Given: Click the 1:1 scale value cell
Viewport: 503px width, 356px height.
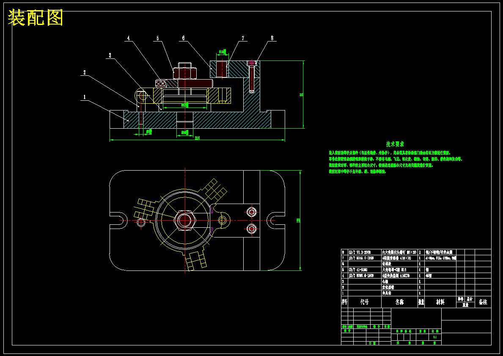Looking at the screenshot, I should tap(435, 337).
